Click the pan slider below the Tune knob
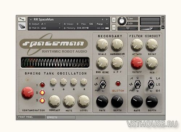The height and width of the screenshot is (132, 181). [x=128, y=29]
